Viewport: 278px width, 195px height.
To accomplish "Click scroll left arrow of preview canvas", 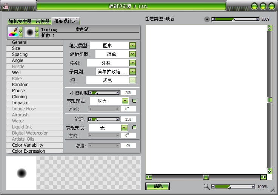I will click(149, 177).
